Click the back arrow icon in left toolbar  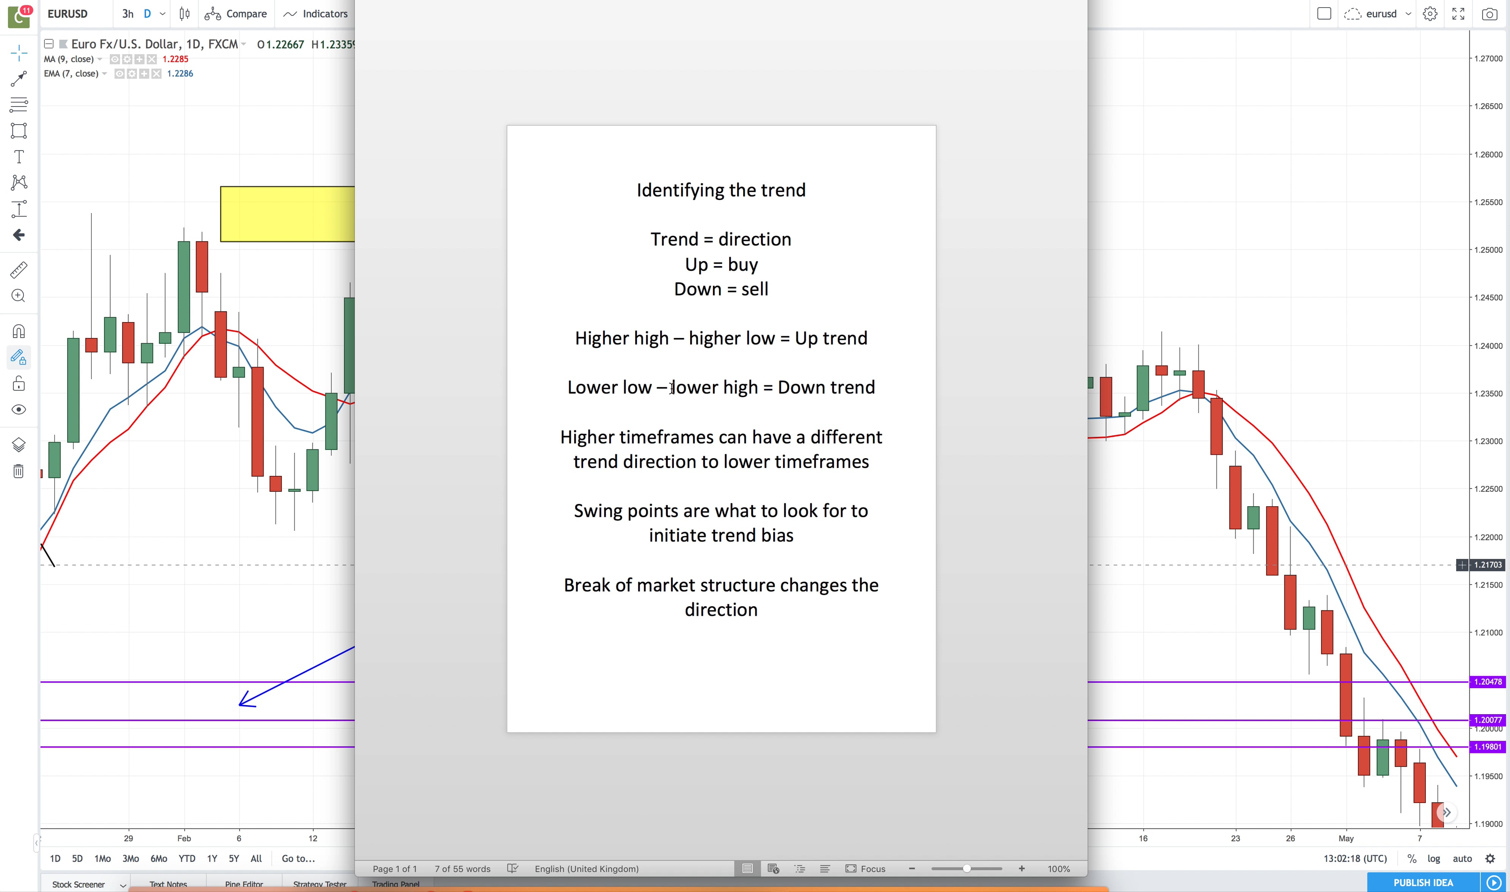[19, 235]
